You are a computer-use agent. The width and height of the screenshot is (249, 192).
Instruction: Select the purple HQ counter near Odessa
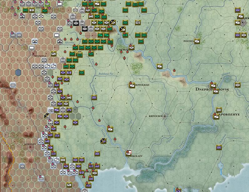91,166
